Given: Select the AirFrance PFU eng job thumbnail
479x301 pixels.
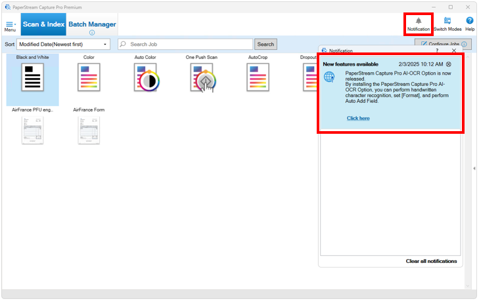Looking at the screenshot, I should [x=32, y=130].
